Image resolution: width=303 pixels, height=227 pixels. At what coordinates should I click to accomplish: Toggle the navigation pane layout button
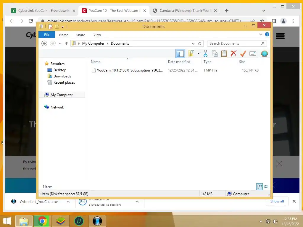click(x=180, y=54)
